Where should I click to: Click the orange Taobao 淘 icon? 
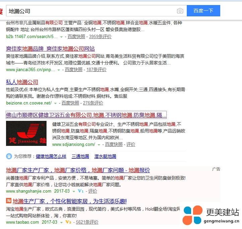[x=9, y=201]
